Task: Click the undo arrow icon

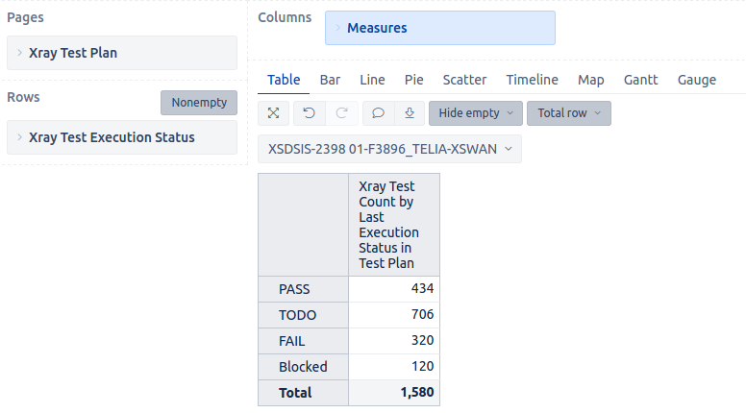Action: pos(310,113)
